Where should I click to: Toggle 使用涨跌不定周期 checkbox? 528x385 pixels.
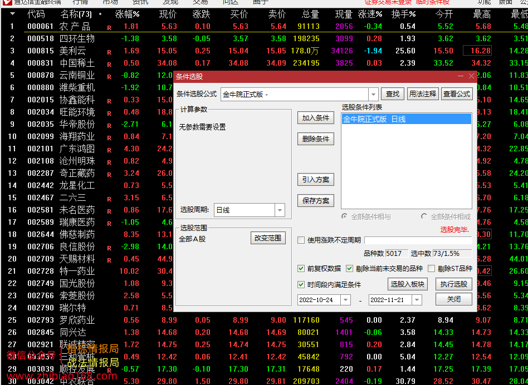click(x=301, y=240)
